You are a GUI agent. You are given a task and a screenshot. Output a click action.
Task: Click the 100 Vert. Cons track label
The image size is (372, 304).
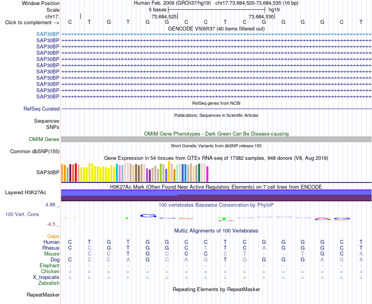pos(22,214)
